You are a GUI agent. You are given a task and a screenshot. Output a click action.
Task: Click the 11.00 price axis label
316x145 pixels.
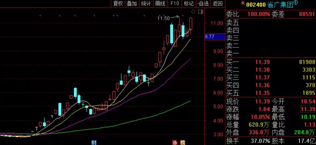pos(217,23)
